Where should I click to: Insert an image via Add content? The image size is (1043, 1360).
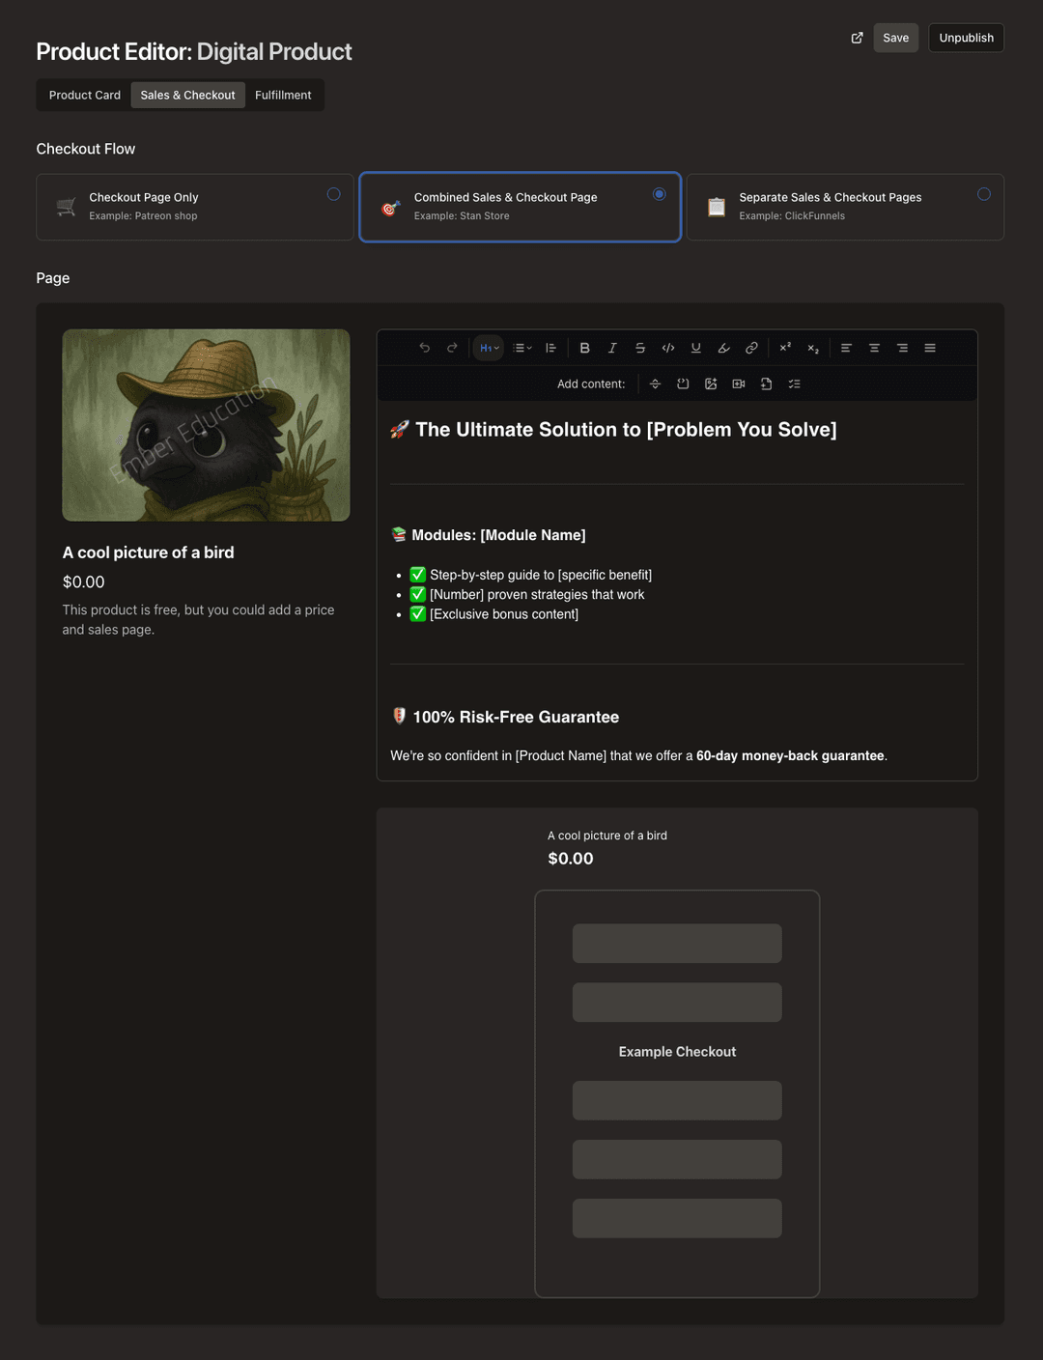[x=711, y=383]
